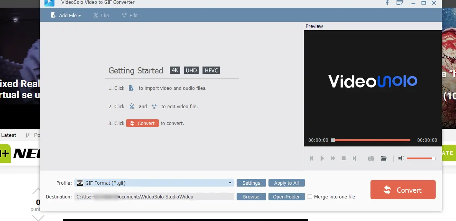Image resolution: width=456 pixels, height=221 pixels.
Task: Minimize the VideoSolo window
Action: (413, 3)
